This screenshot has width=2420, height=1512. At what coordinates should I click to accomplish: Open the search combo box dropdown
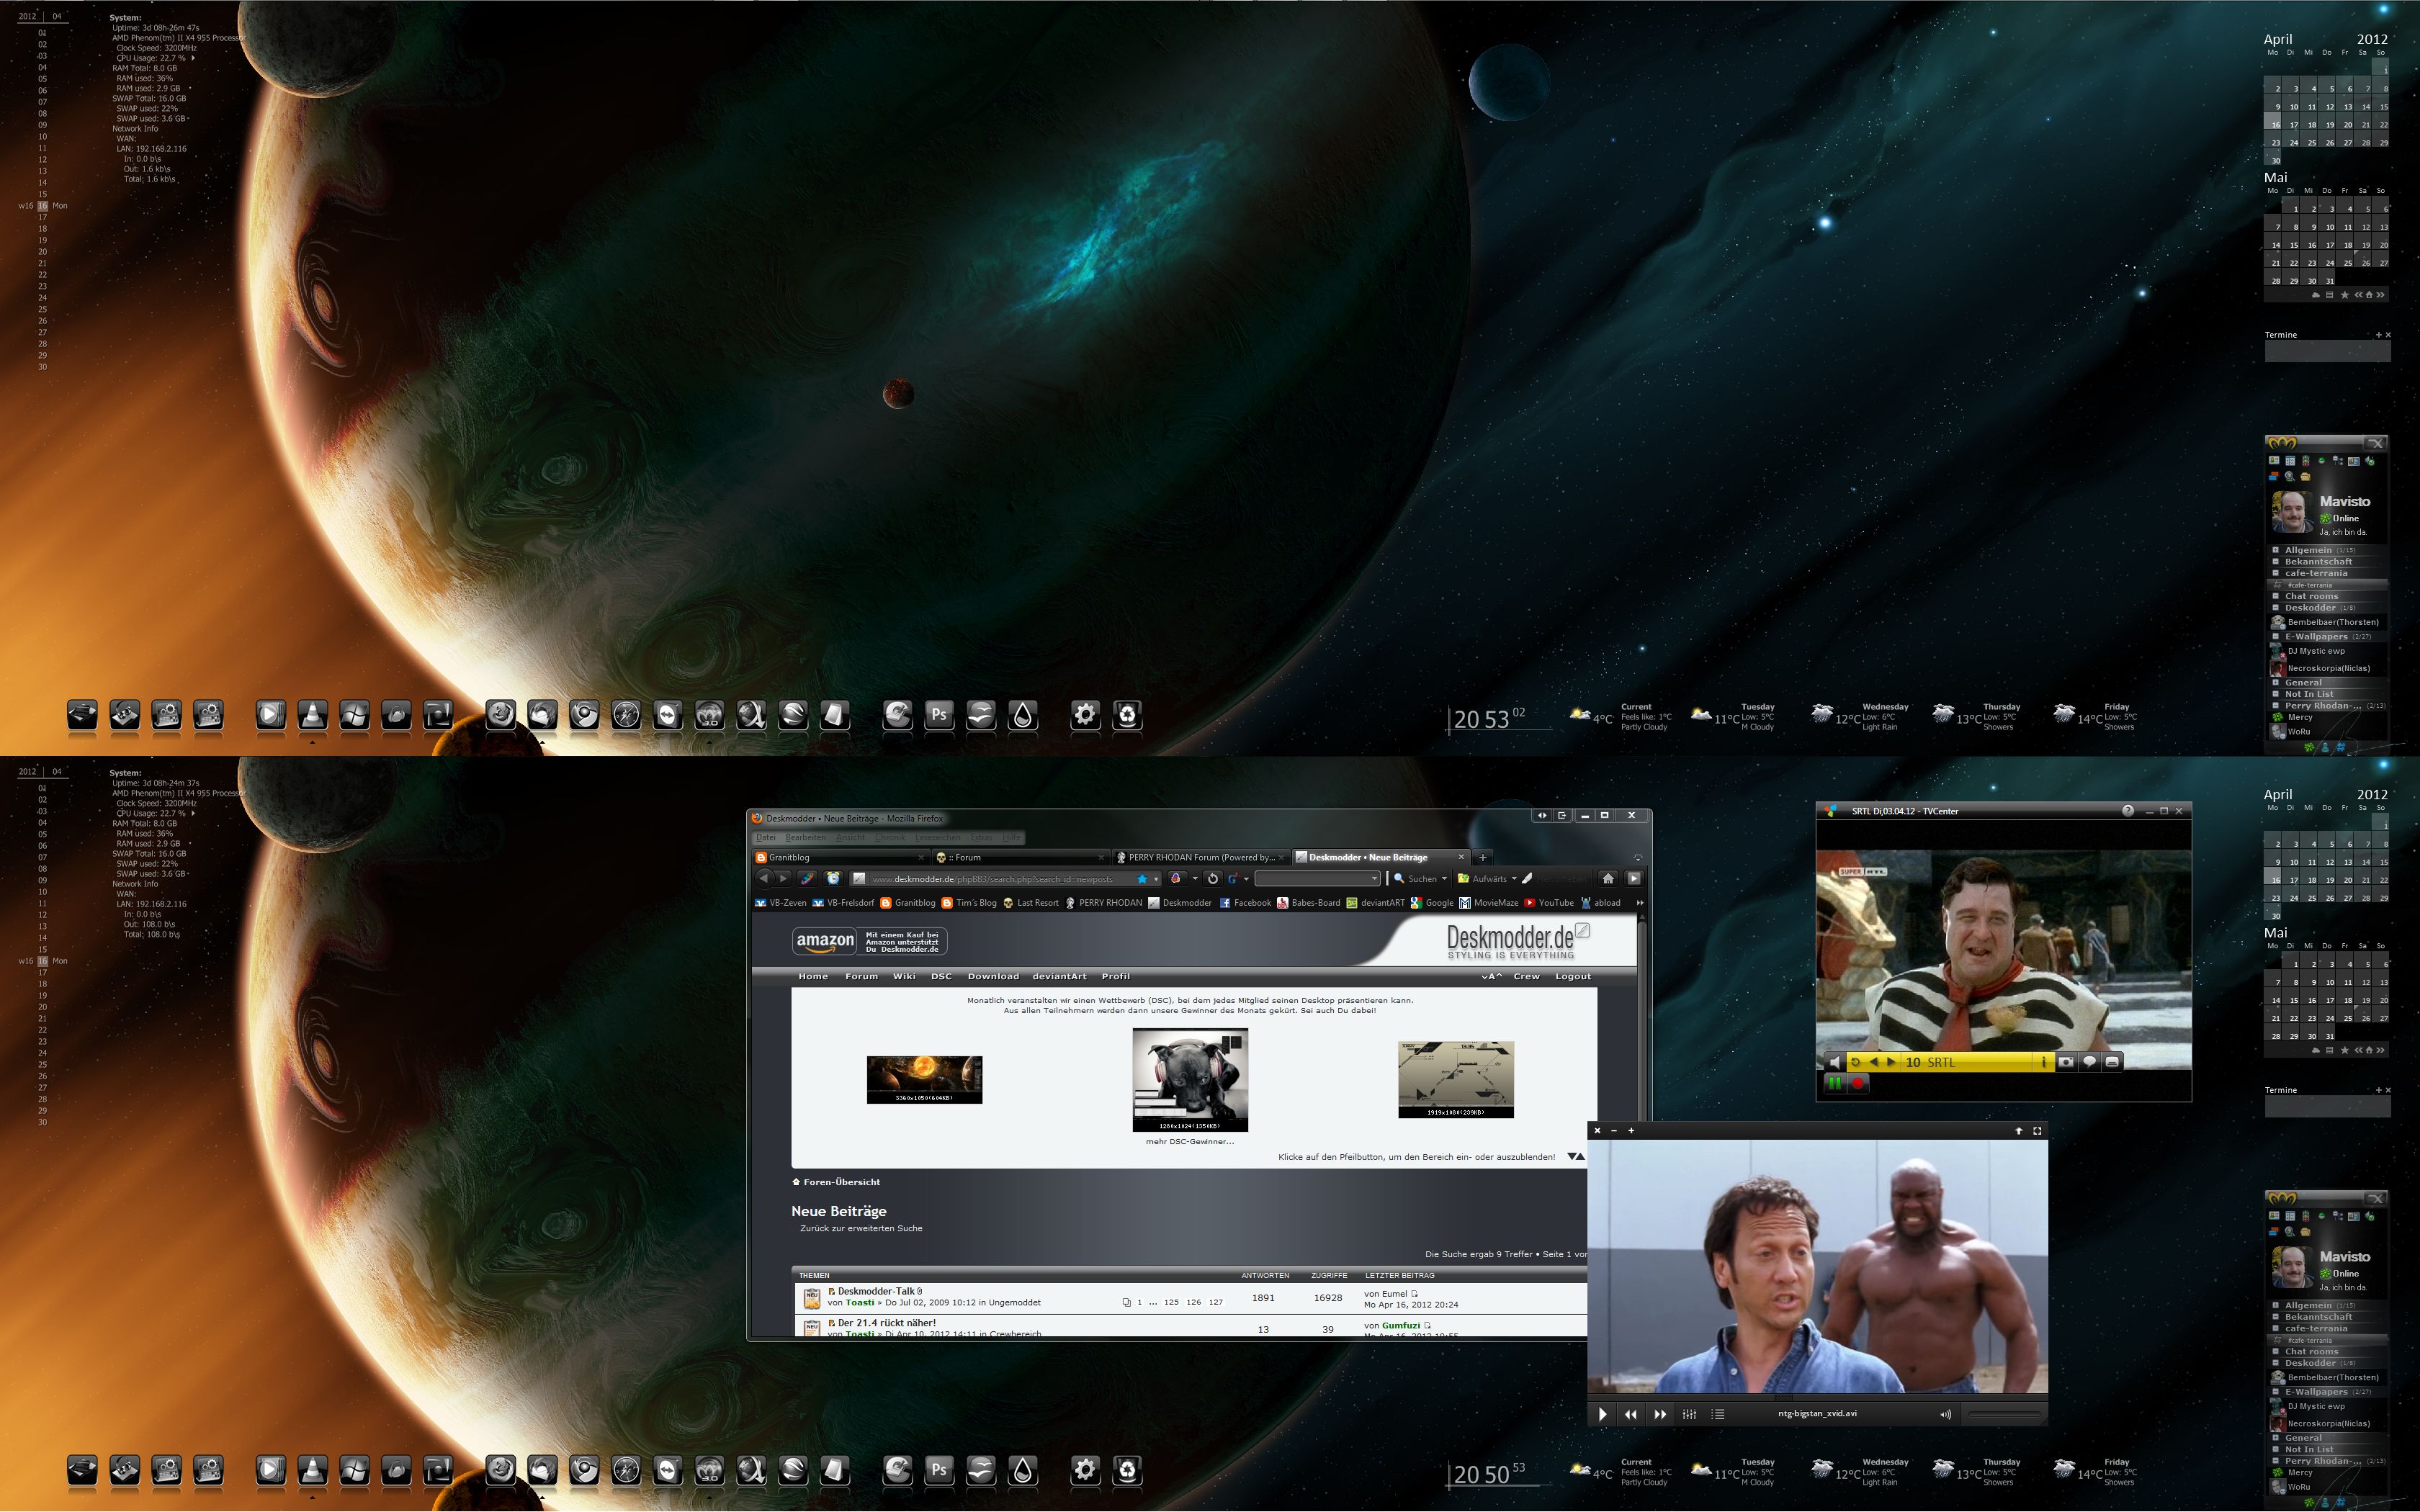click(1375, 879)
